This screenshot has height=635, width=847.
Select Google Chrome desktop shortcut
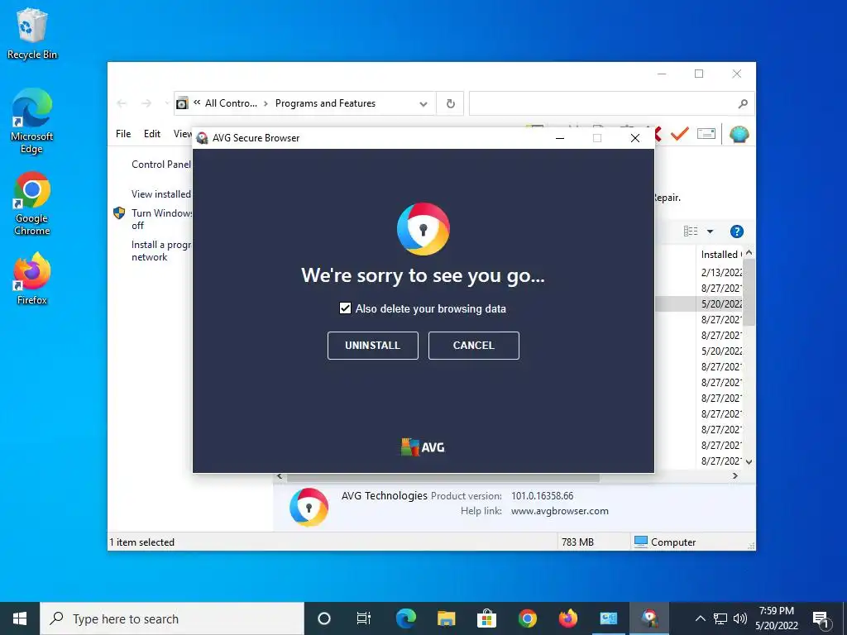32,203
